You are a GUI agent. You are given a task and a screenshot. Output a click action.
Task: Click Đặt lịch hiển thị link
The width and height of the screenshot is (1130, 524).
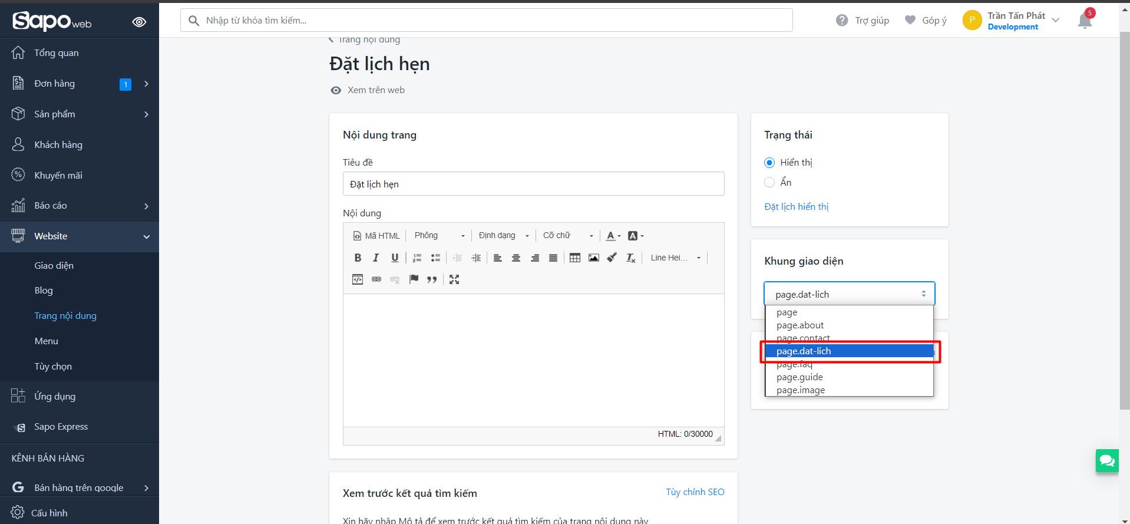tap(796, 207)
